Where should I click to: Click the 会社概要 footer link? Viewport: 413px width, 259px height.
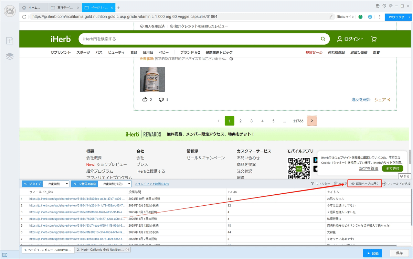pos(94,158)
